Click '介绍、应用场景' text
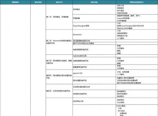The width and height of the screenshot is (158, 116). [123, 72]
